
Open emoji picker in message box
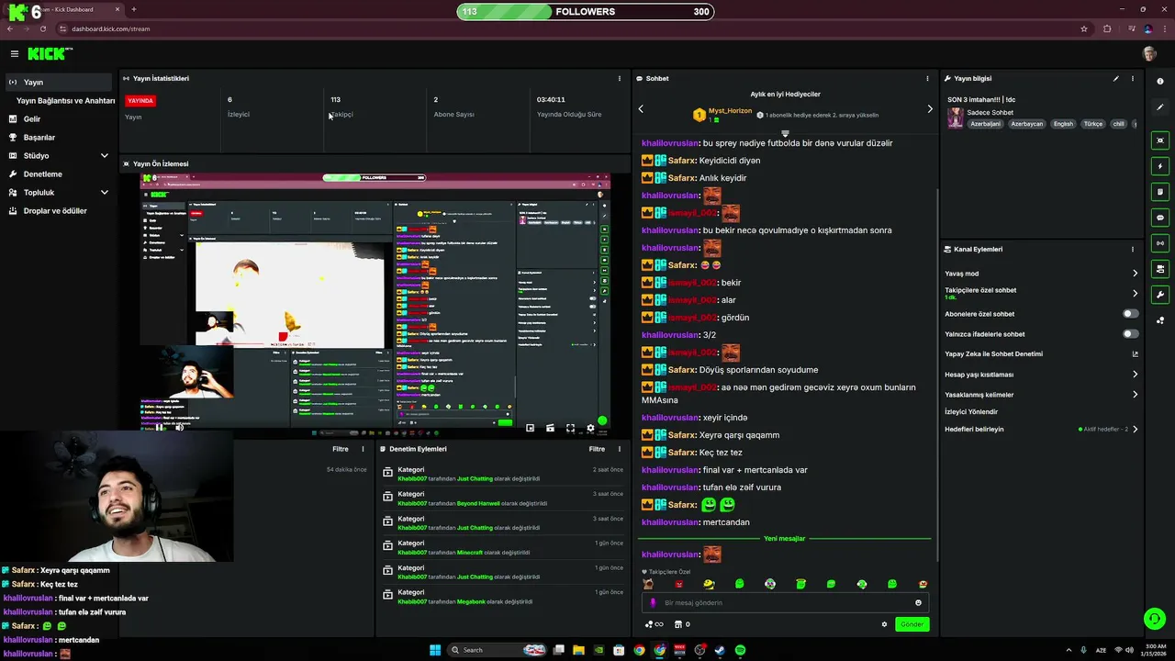click(x=918, y=603)
